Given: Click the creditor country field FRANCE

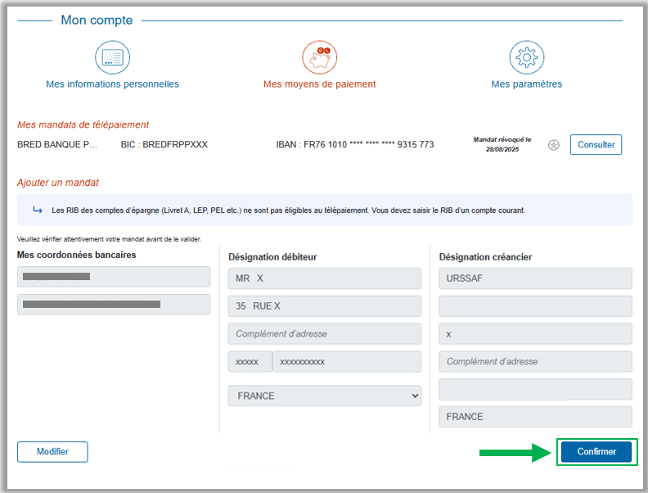Looking at the screenshot, I should pos(535,417).
